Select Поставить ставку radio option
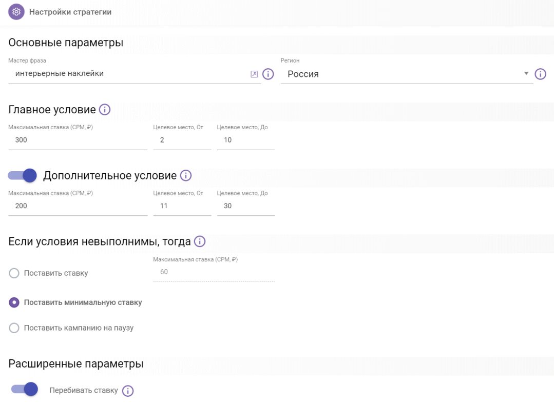Screen dimensions: 554x406 pos(14,273)
